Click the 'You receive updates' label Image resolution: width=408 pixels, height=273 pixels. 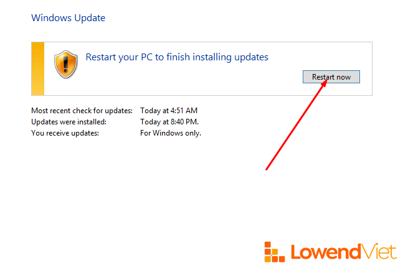tap(65, 133)
